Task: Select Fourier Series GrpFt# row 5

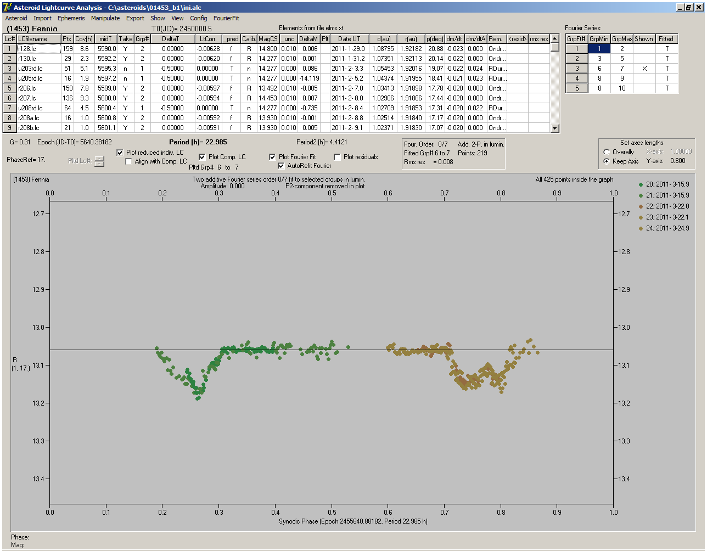Action: click(x=577, y=88)
